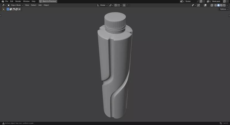
Task: Expand the toolbar via left edge arrow
Action: point(1,15)
